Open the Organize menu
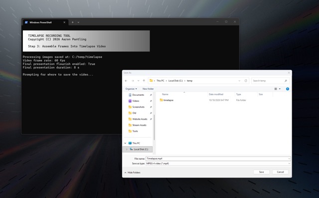 (131, 89)
